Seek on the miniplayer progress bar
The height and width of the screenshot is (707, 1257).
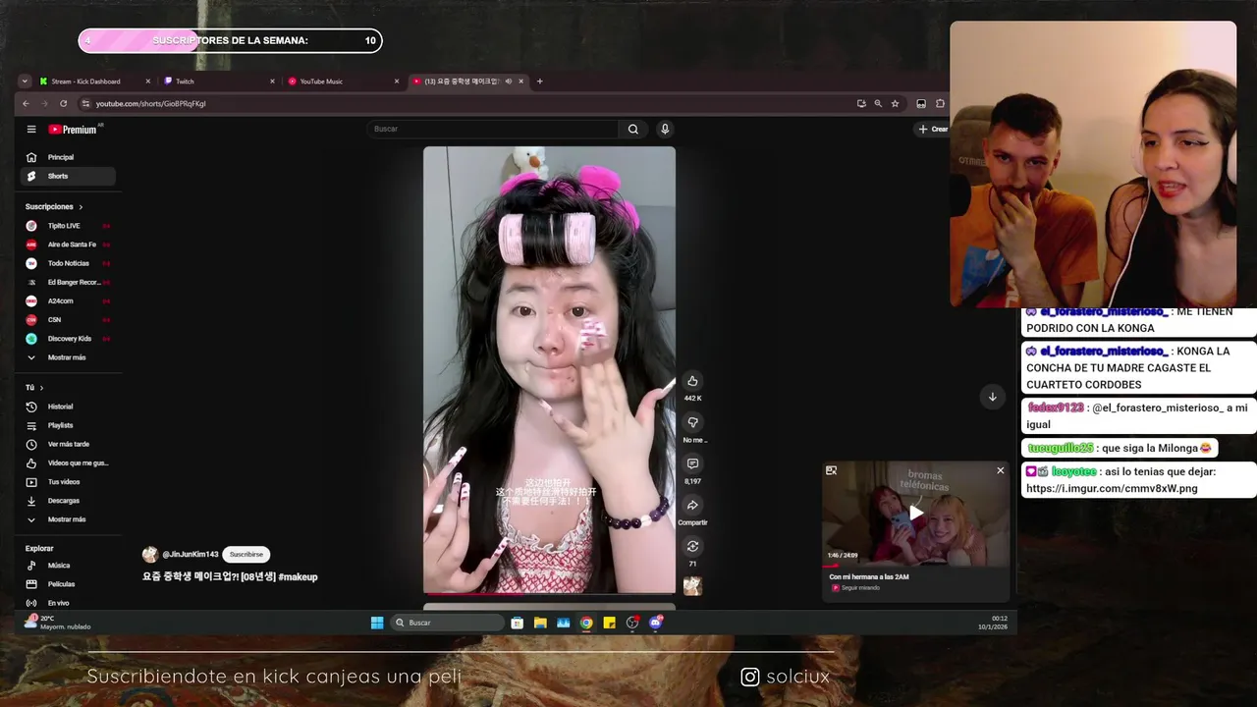tap(915, 566)
